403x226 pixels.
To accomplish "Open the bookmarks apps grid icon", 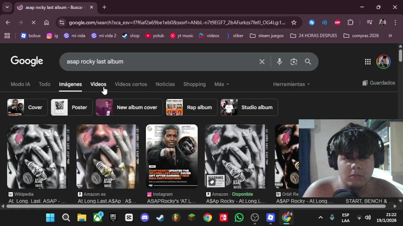I will click(7, 36).
